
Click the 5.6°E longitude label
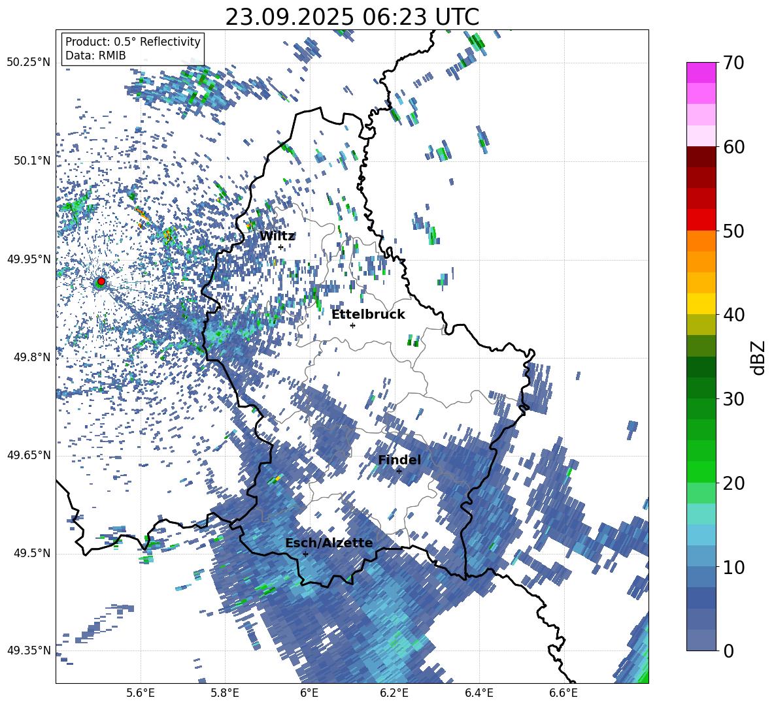point(141,694)
